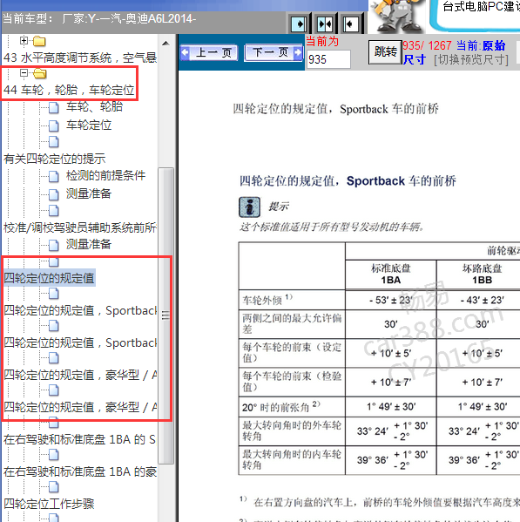Click the left-pointing panel arrow icon
The width and height of the screenshot is (520, 522).
350,24
